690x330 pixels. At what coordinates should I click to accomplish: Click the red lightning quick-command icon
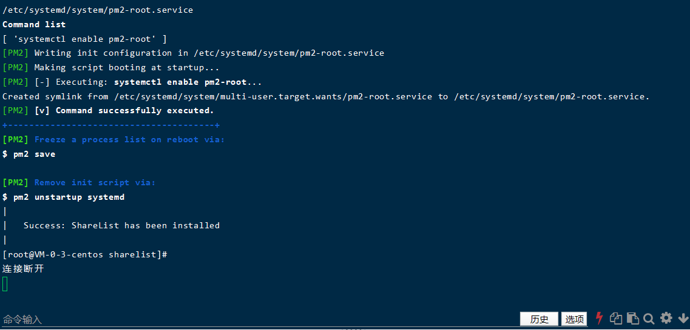[600, 318]
